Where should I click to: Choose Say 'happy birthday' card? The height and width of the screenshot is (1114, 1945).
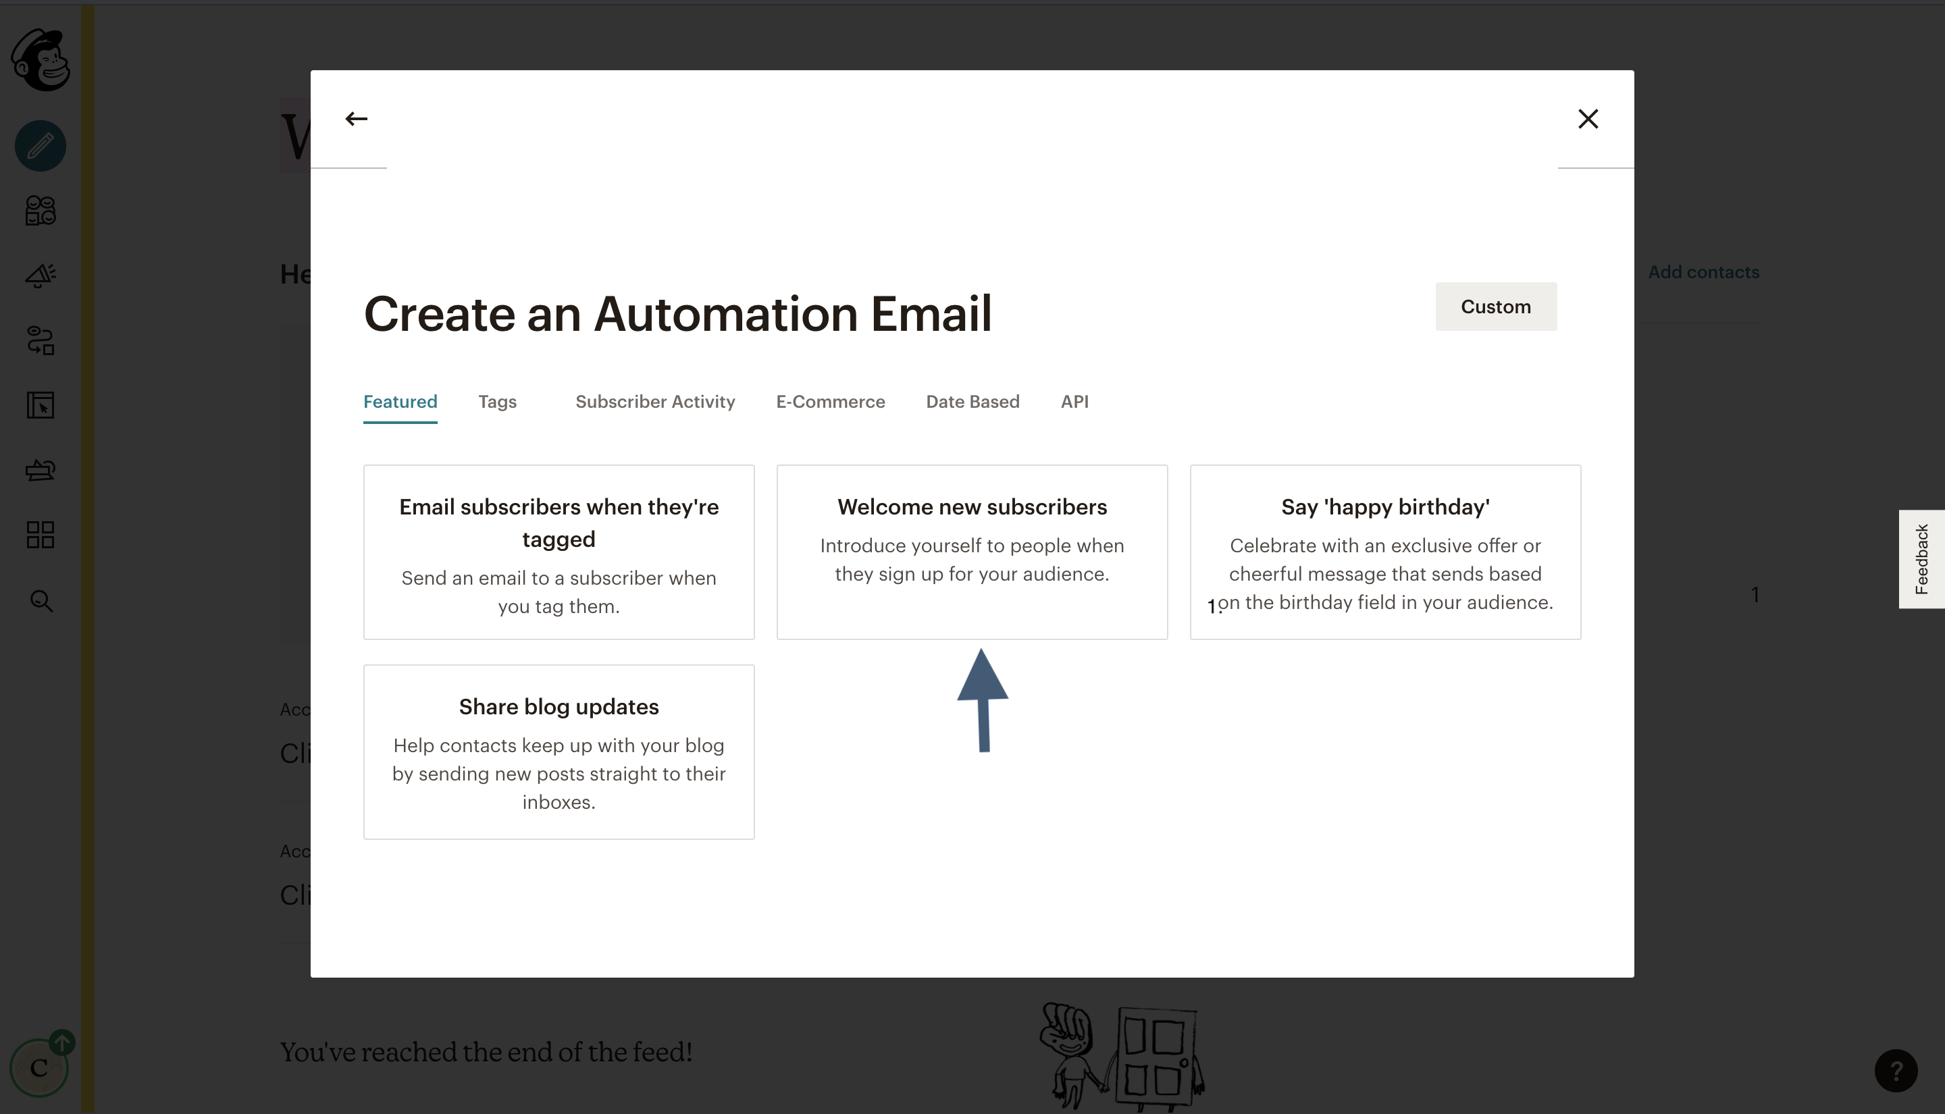pos(1385,552)
